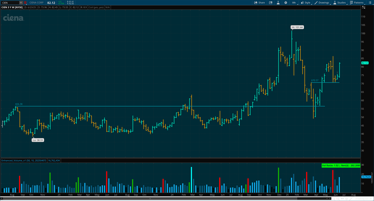
Task: Click the scrollbar left arrow
Action: 2,198
